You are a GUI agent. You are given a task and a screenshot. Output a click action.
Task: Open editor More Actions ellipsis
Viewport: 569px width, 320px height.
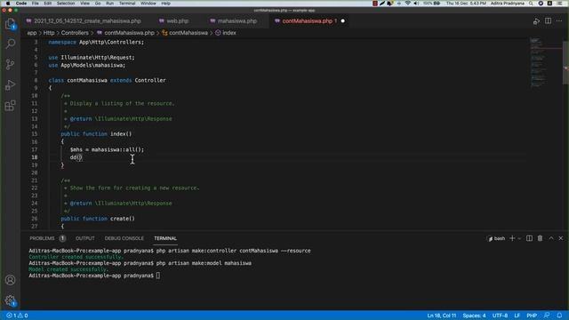(559, 21)
